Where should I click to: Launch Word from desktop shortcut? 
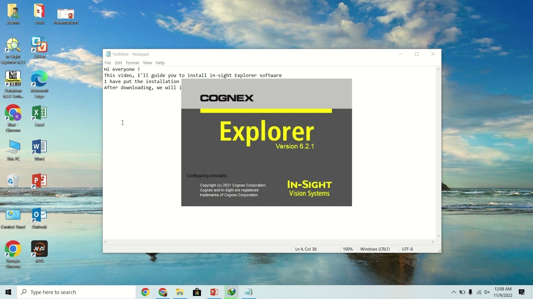click(39, 150)
